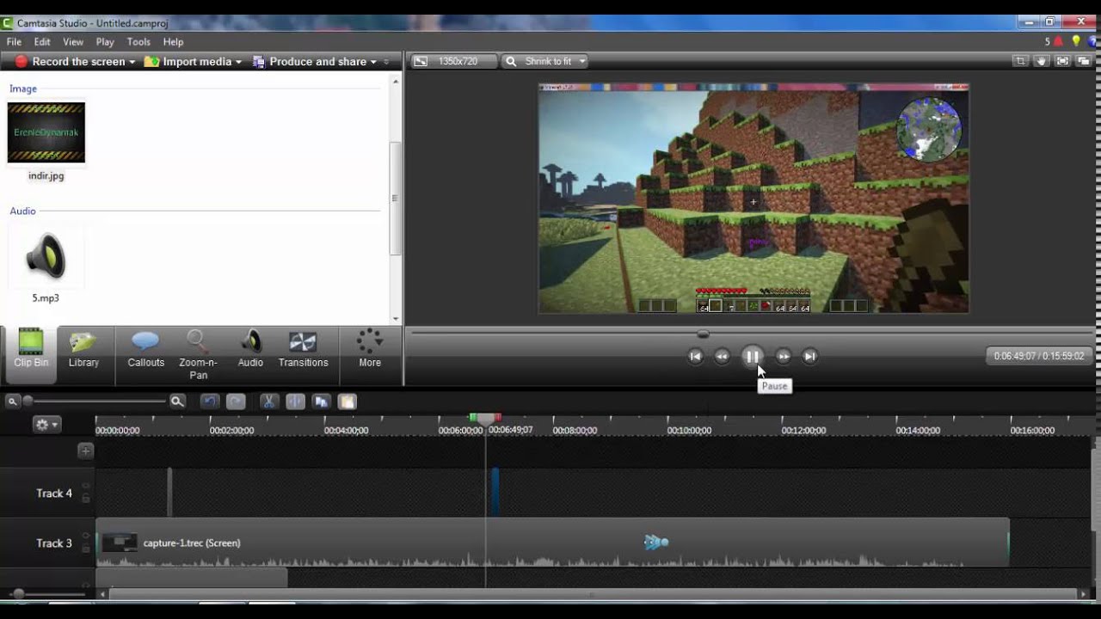Select capture-1.trec clip on Track 3
Image resolution: width=1101 pixels, height=619 pixels.
click(x=552, y=542)
